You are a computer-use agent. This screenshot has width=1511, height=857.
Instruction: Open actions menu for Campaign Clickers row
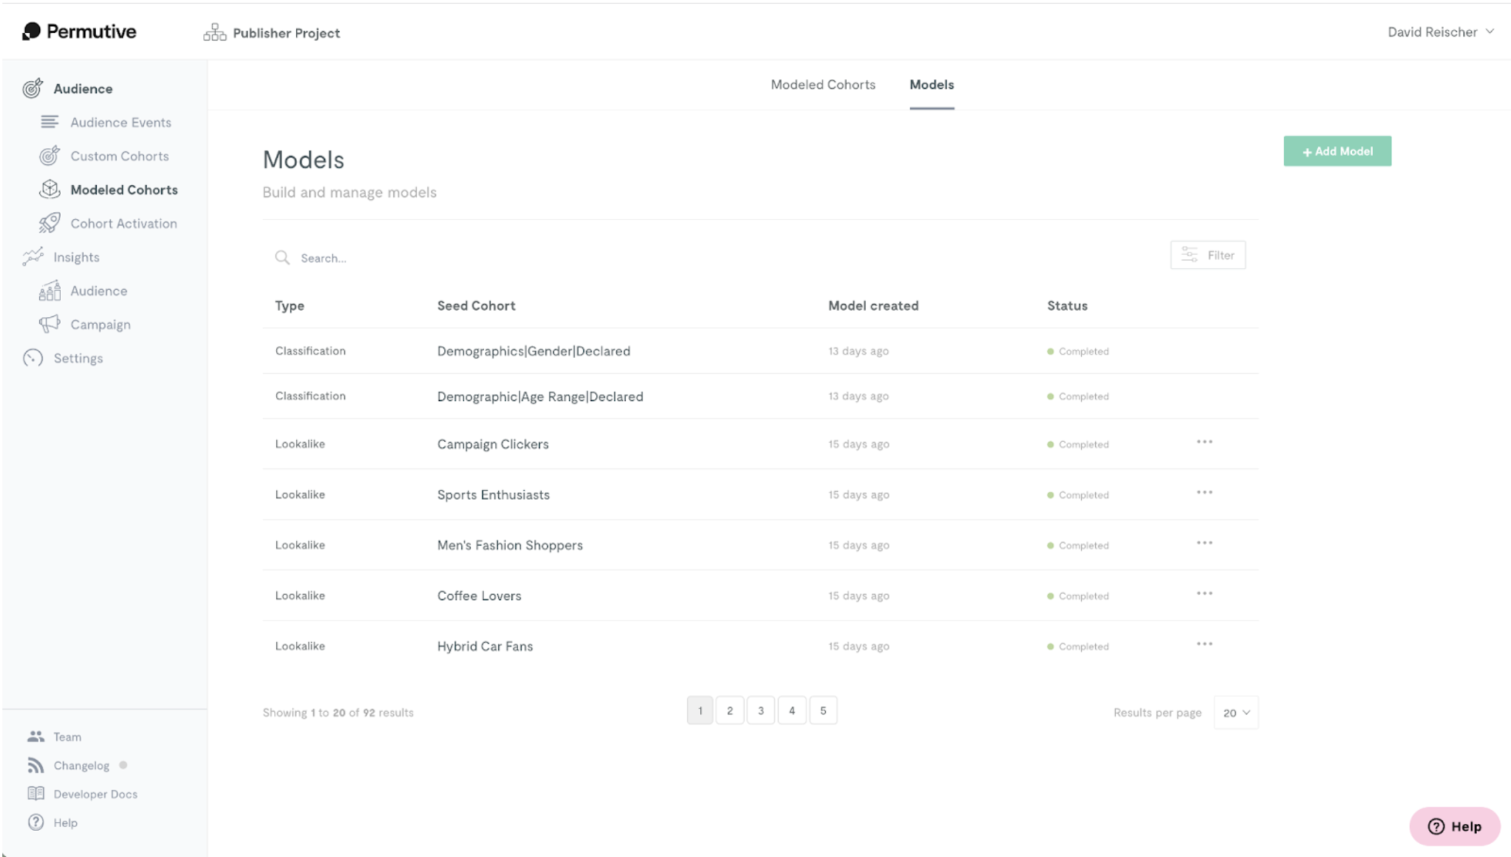click(x=1204, y=441)
